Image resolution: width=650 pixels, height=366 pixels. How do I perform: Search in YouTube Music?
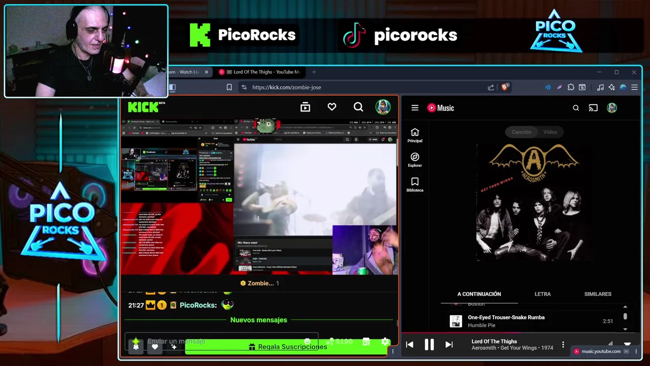pyautogui.click(x=576, y=108)
